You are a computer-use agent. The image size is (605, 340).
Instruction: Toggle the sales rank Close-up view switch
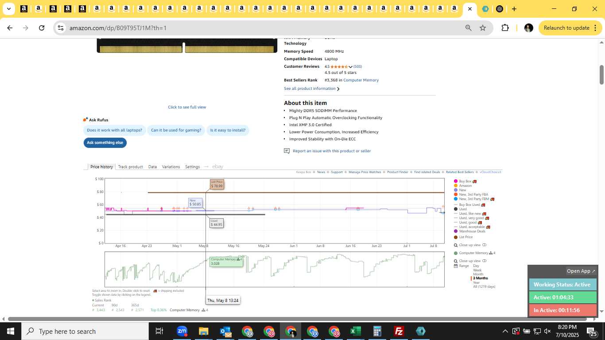coord(485,261)
